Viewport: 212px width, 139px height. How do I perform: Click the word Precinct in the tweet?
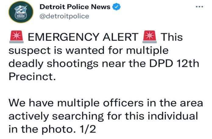point(32,76)
